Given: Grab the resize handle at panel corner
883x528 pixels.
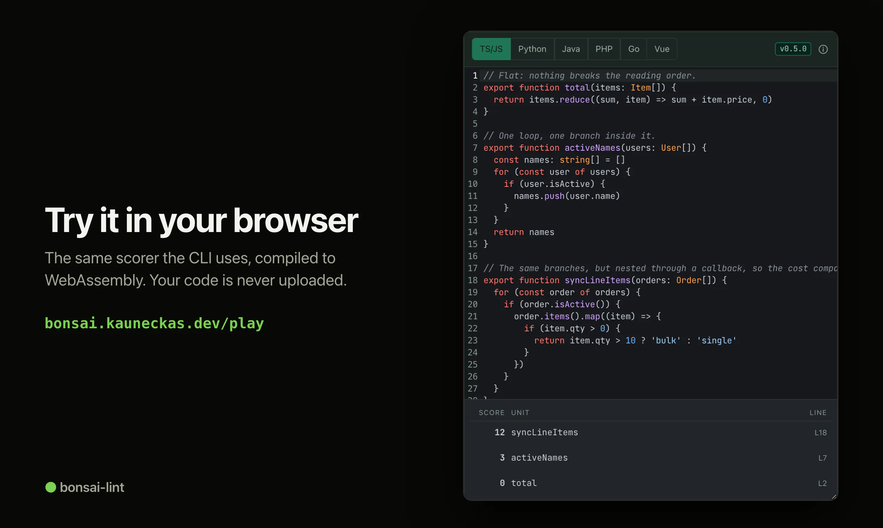Looking at the screenshot, I should pyautogui.click(x=834, y=497).
